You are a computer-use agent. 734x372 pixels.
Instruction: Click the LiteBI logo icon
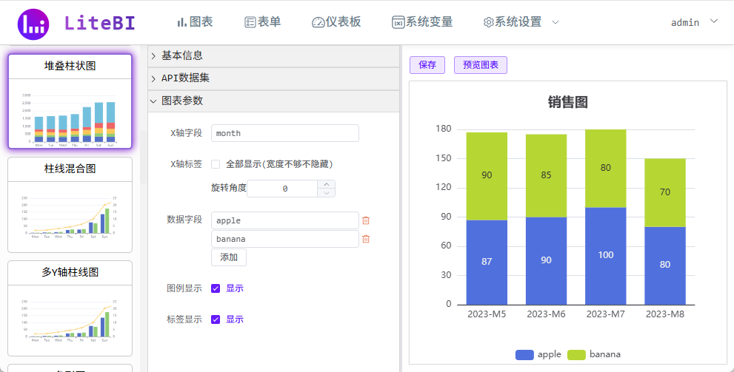point(33,24)
